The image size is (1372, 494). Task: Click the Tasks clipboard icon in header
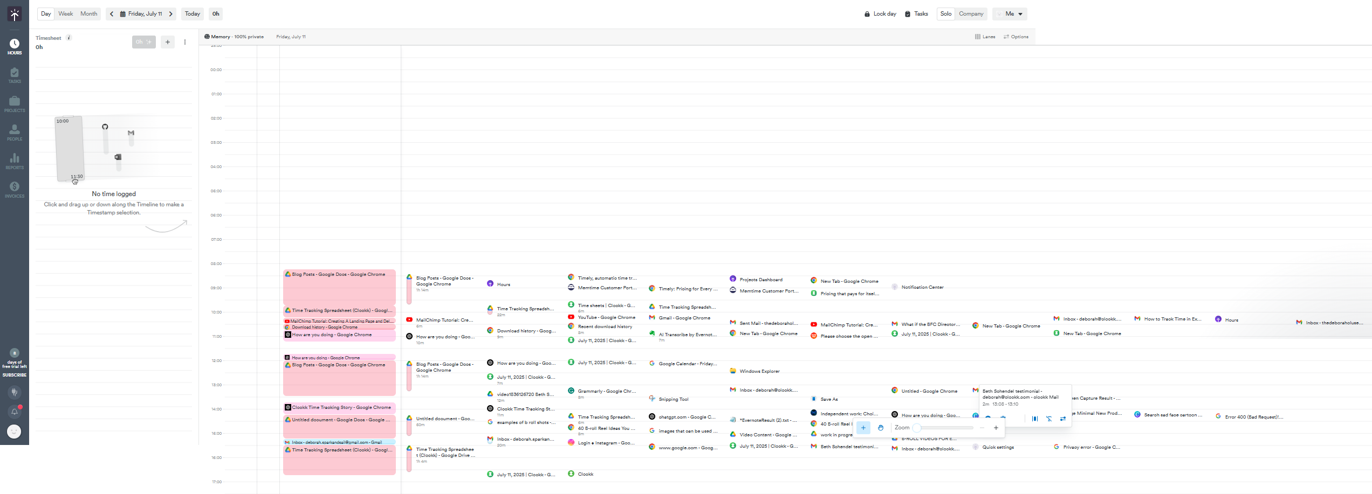coord(908,14)
